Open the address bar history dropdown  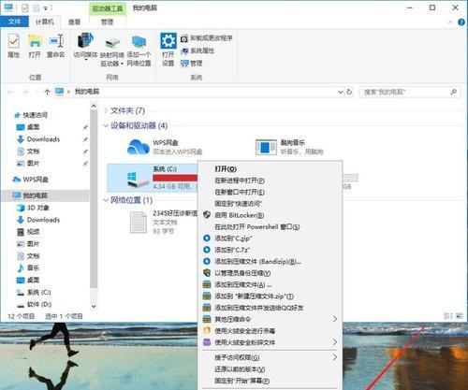[x=341, y=92]
